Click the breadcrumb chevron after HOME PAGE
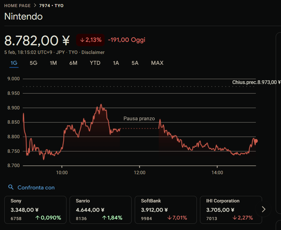This screenshot has width=281, height=230. coord(35,6)
